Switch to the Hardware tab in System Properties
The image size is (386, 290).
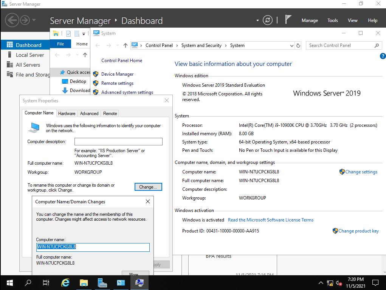click(x=67, y=114)
